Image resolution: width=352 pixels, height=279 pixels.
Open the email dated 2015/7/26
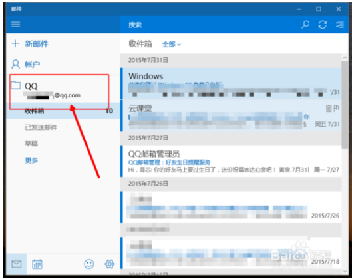tap(231, 207)
